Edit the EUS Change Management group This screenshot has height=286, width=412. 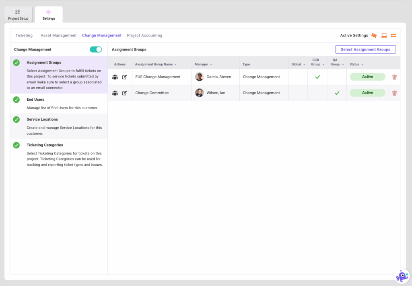click(x=124, y=77)
